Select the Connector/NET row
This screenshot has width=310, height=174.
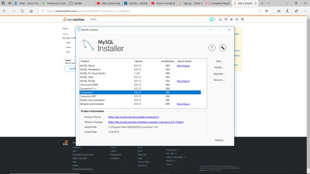(x=140, y=96)
